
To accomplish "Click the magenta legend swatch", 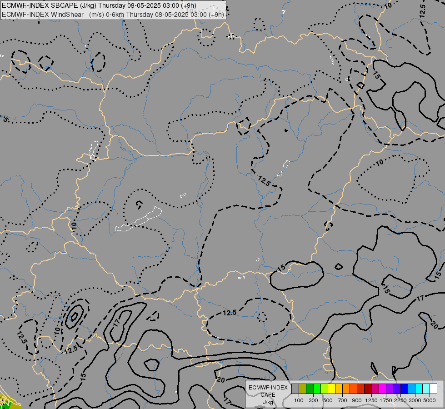I will click(x=383, y=389).
